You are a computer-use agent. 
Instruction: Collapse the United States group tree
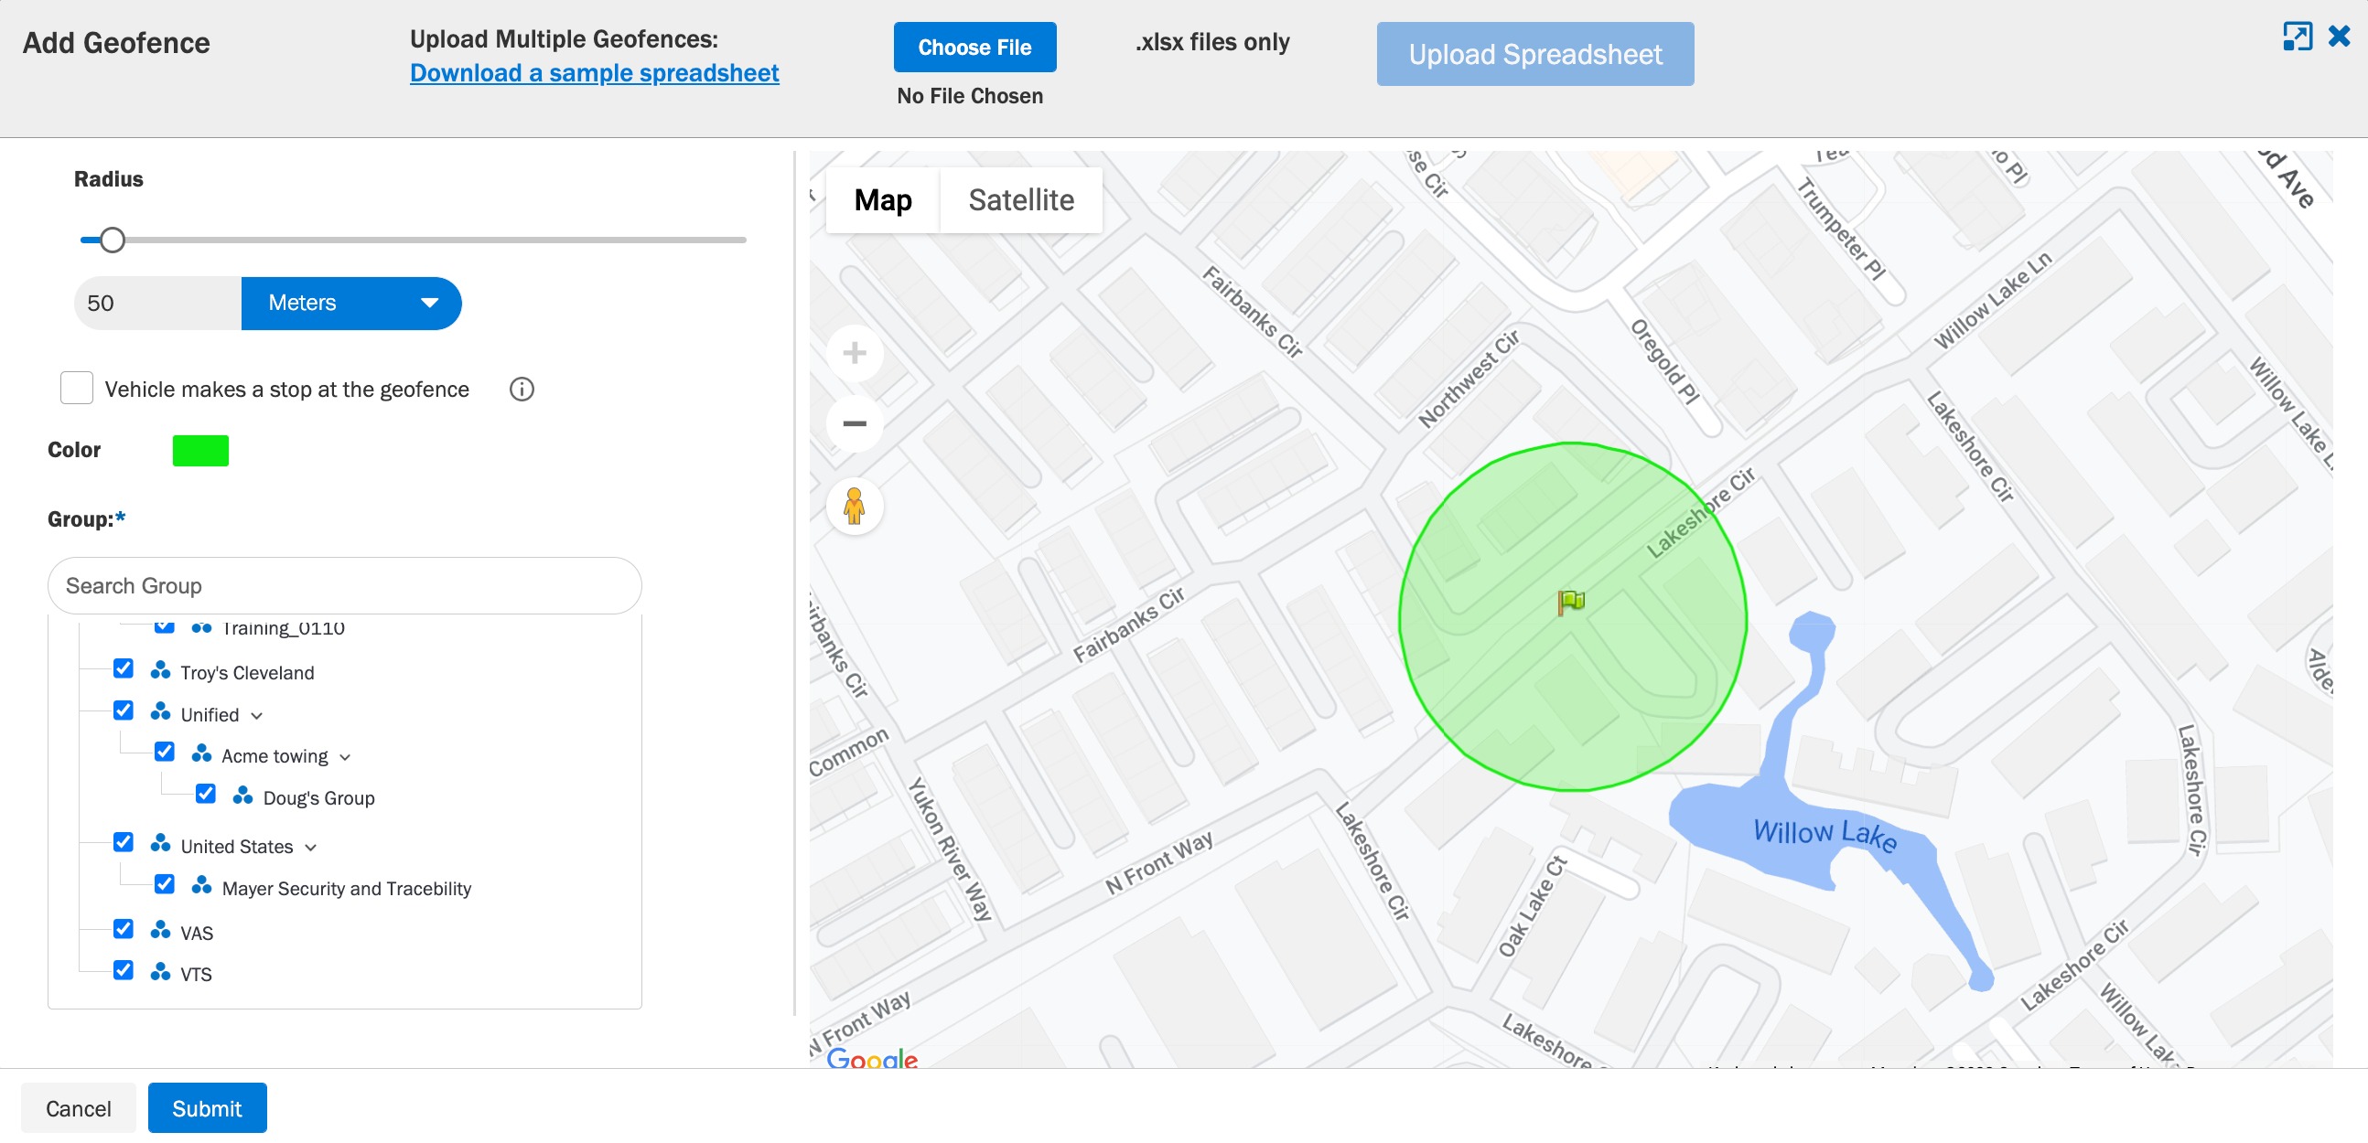pos(311,848)
